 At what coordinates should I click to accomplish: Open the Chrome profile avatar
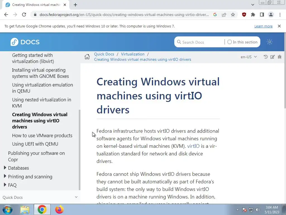[x=271, y=15]
